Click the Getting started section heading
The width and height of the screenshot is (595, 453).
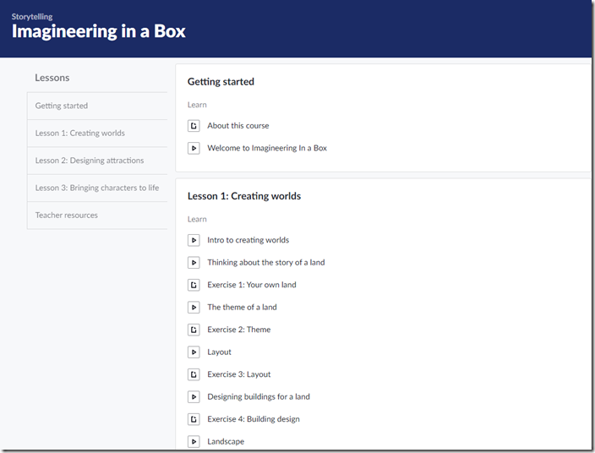221,82
